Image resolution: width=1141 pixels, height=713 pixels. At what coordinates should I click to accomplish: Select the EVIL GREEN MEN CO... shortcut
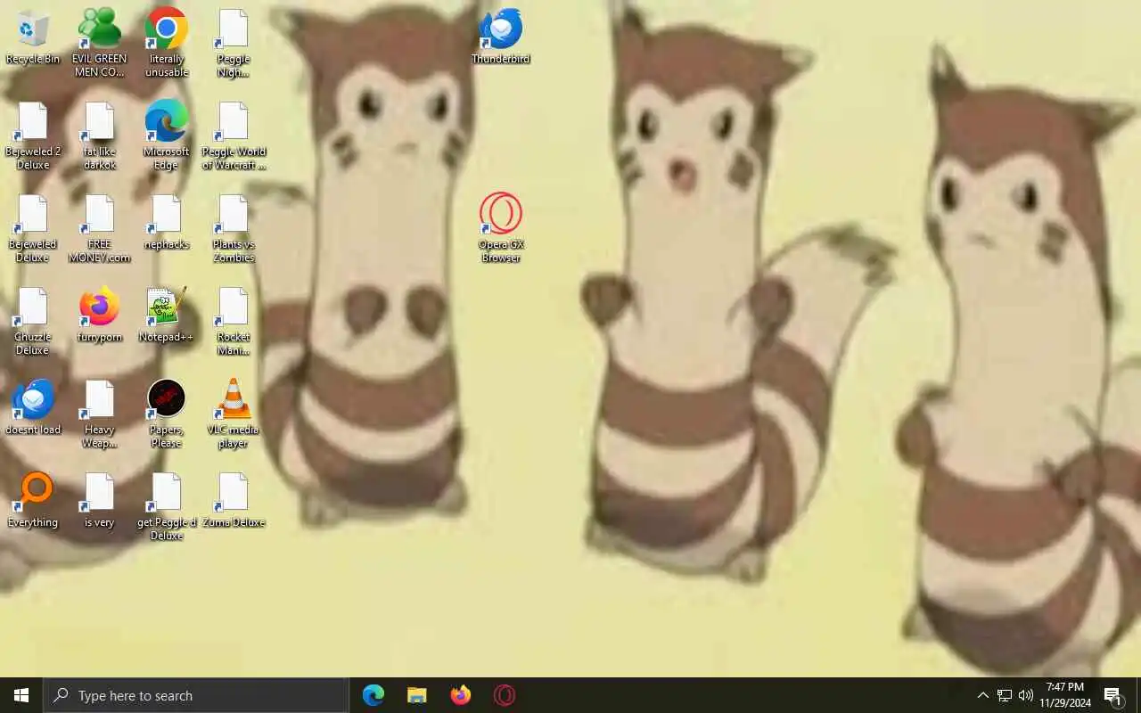click(x=100, y=43)
